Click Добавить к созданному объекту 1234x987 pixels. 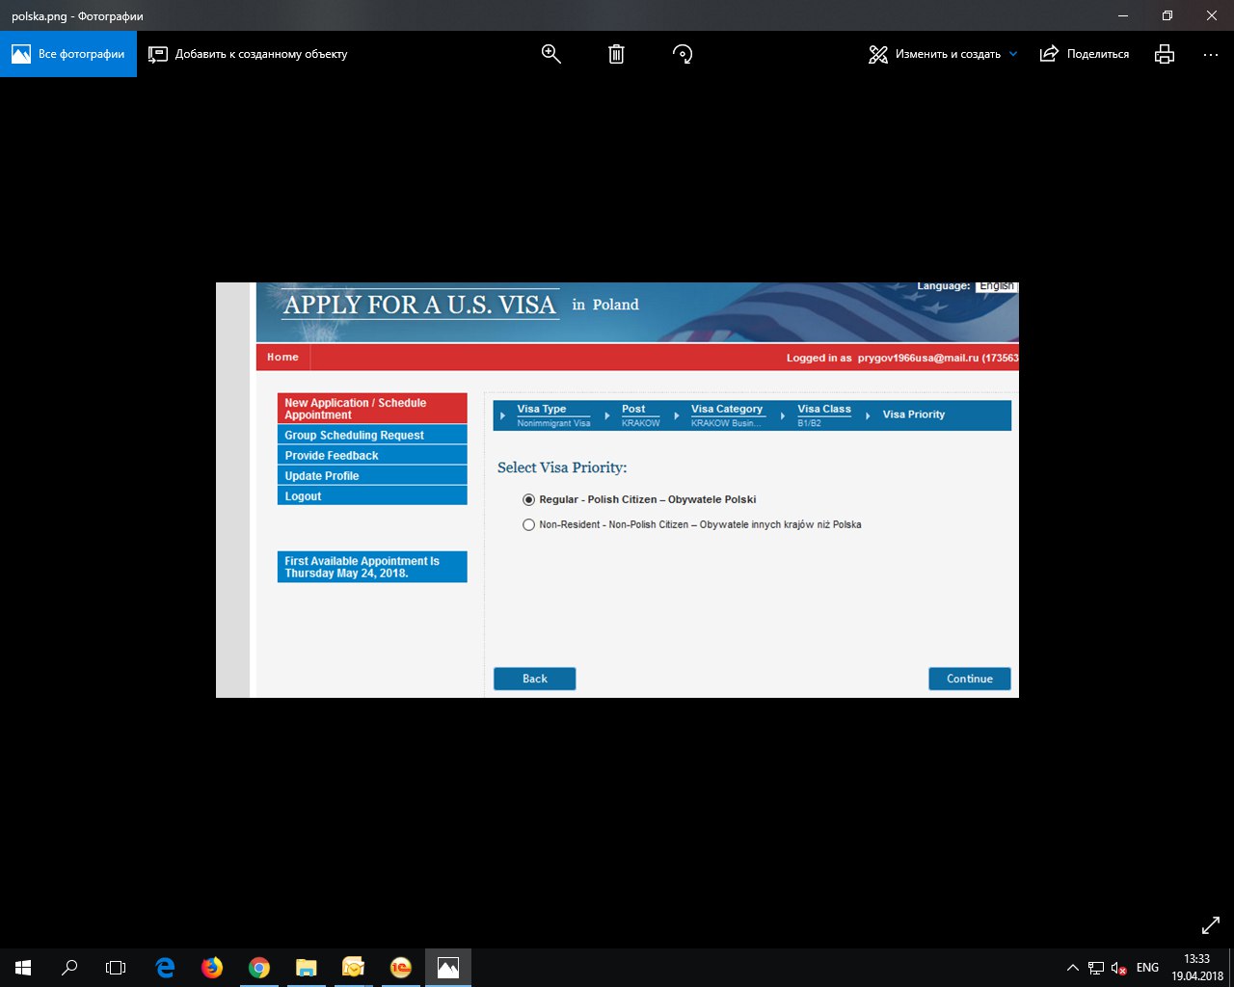(x=248, y=54)
